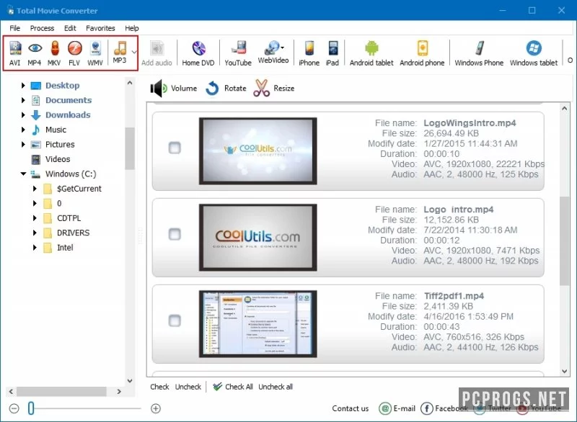Pick the Android tablet preset
Viewport: 577px width, 422px height.
point(371,53)
